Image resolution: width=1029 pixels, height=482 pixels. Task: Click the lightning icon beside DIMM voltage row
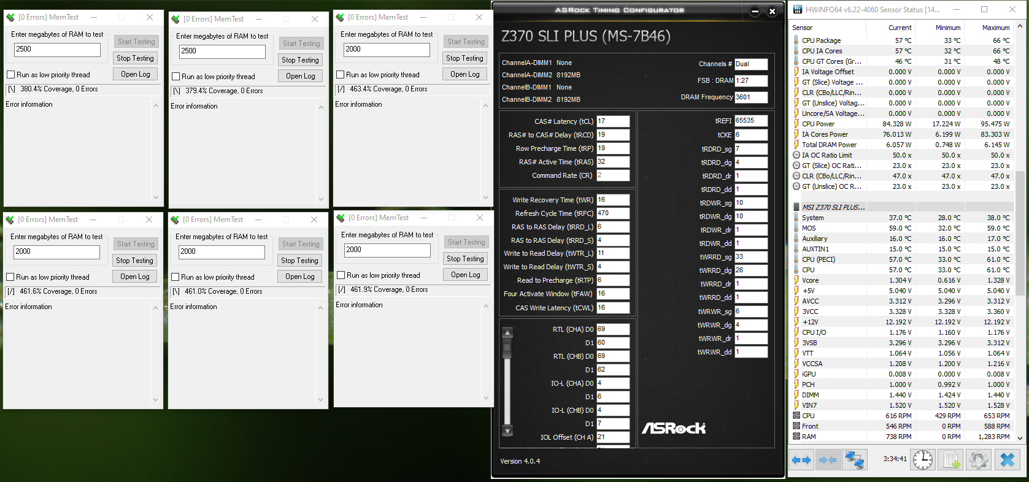point(796,395)
